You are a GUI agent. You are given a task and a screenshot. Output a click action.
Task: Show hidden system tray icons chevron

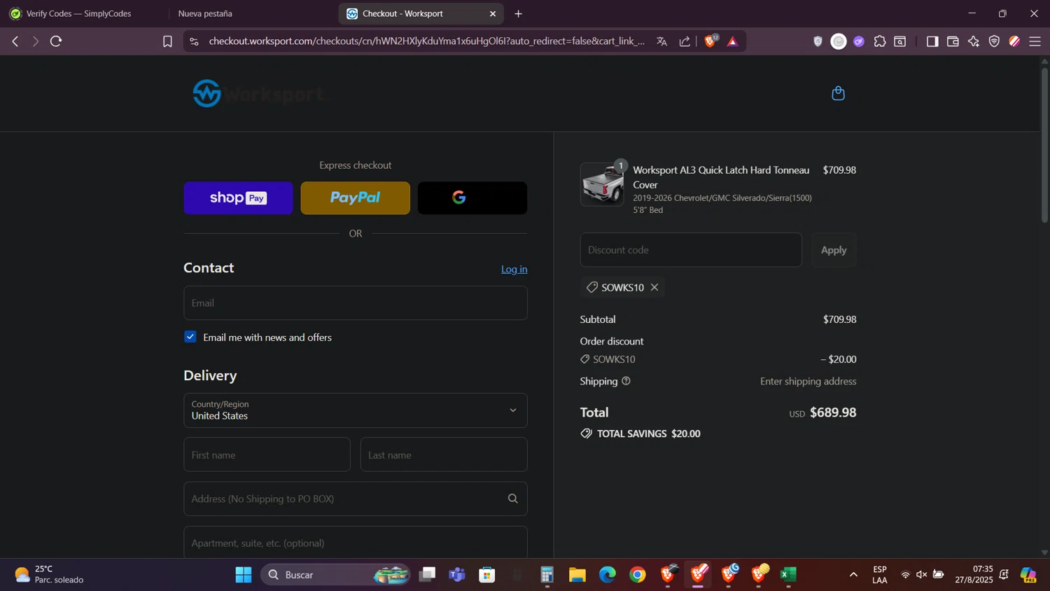pyautogui.click(x=853, y=575)
